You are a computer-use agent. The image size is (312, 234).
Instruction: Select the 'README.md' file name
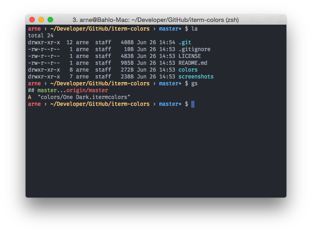[x=193, y=63]
